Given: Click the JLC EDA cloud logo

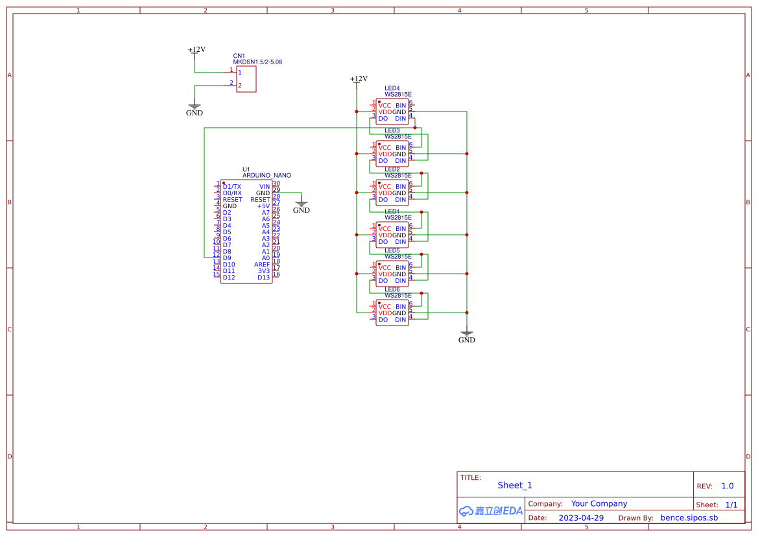Looking at the screenshot, I should coord(490,510).
